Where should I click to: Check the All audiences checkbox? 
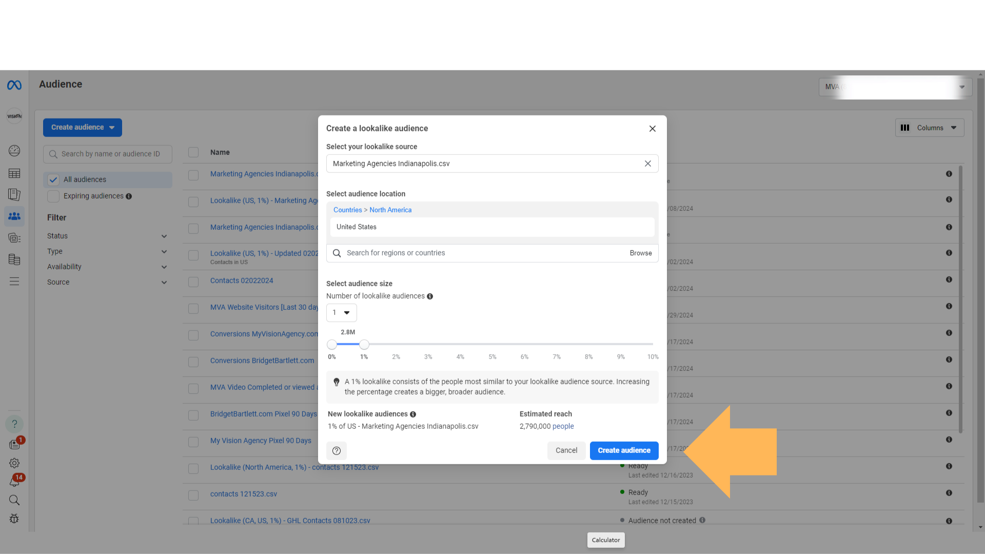click(53, 179)
